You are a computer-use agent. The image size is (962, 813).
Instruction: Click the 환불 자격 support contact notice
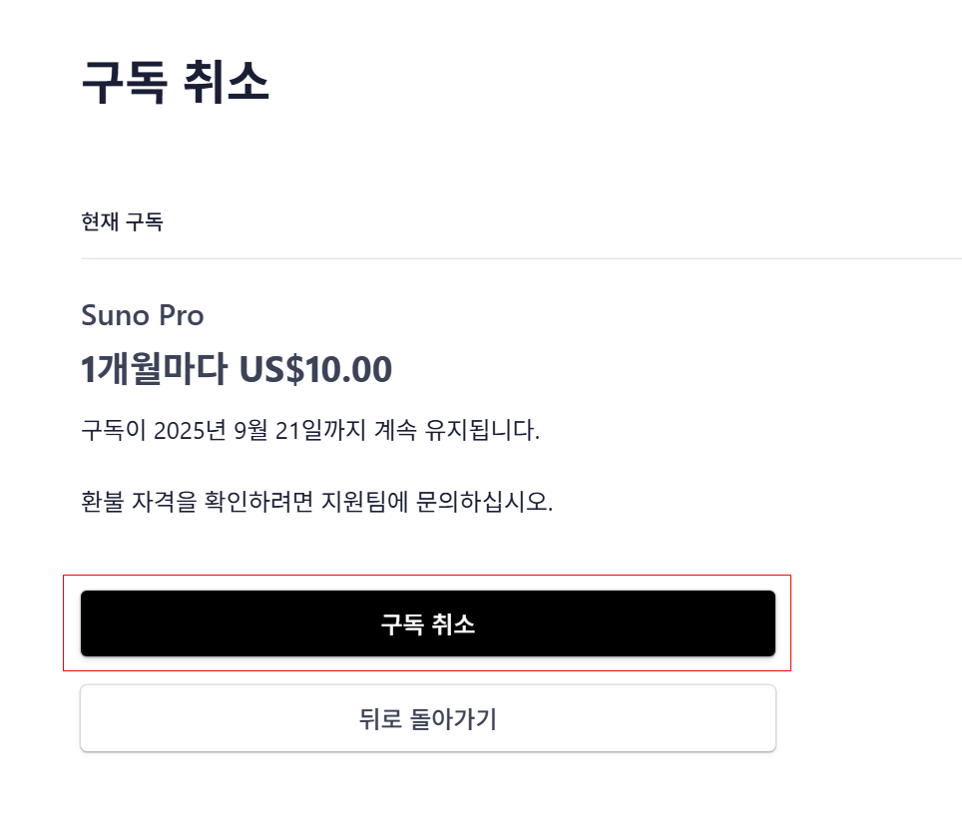pyautogui.click(x=316, y=502)
